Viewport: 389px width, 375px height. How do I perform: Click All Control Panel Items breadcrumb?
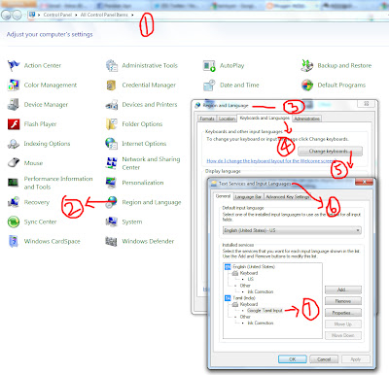point(104,15)
